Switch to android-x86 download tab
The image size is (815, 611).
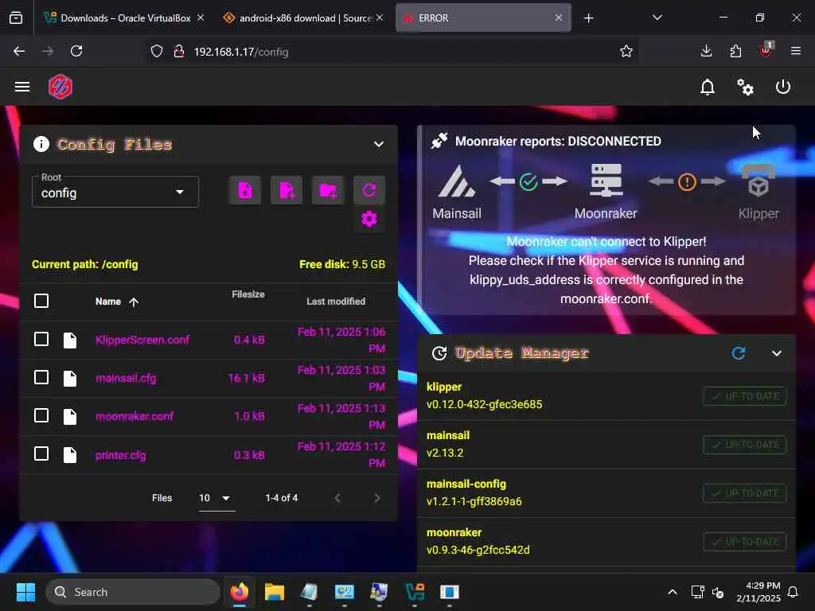click(x=303, y=18)
